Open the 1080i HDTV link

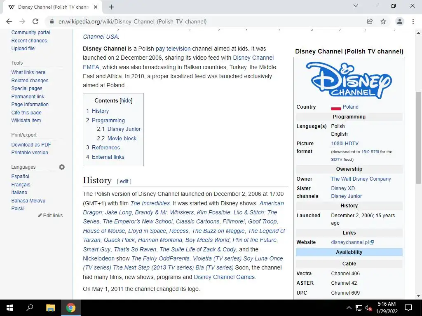point(345,144)
